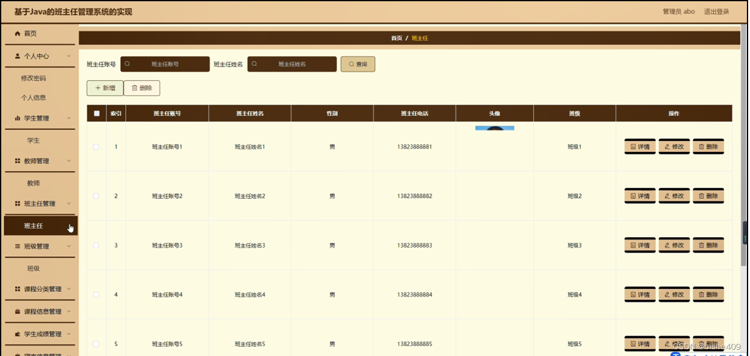The image size is (750, 356).
Task: Click the grid icon beside 教师管理
Action: pyautogui.click(x=17, y=161)
